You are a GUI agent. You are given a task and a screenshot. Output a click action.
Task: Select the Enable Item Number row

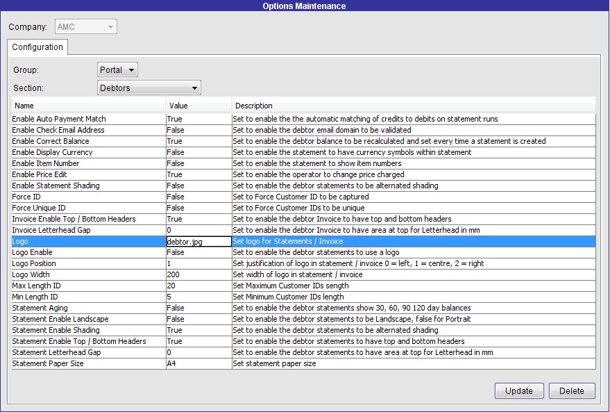point(303,163)
